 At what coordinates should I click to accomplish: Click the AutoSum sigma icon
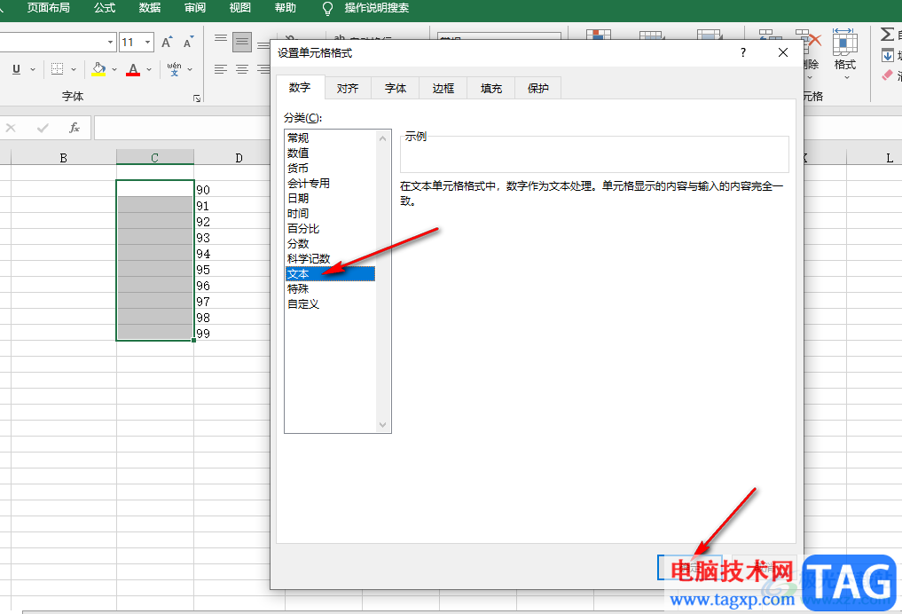click(887, 35)
